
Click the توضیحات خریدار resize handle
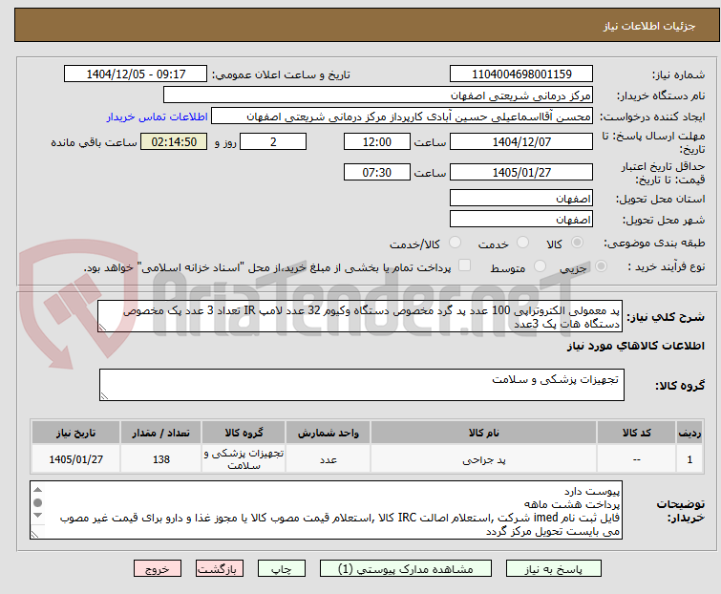tap(34, 534)
